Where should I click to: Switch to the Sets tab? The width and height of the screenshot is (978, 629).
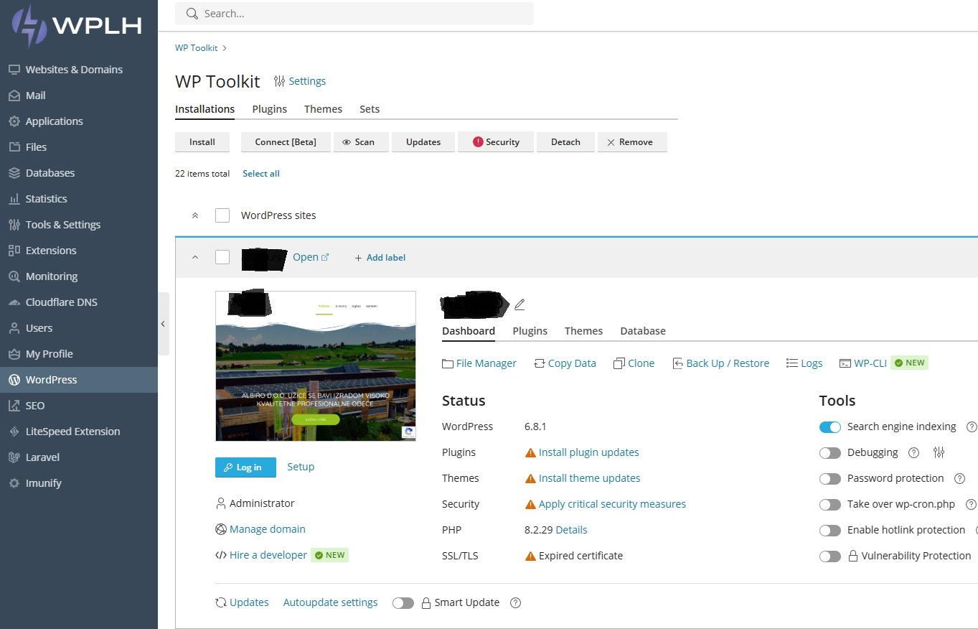point(370,109)
